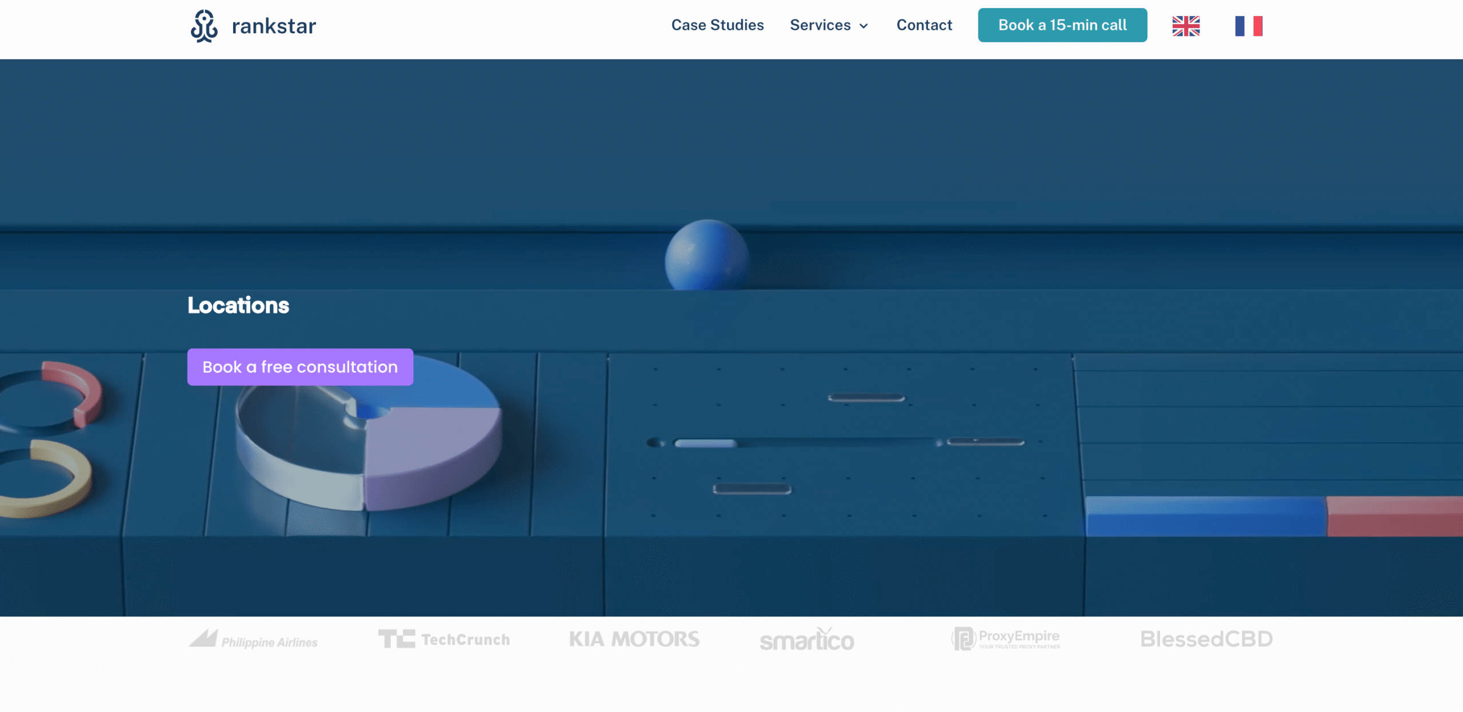The width and height of the screenshot is (1463, 712).
Task: Switch language with the French flag
Action: click(1248, 26)
